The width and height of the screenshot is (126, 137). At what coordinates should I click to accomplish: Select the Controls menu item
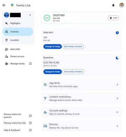coord(18,32)
